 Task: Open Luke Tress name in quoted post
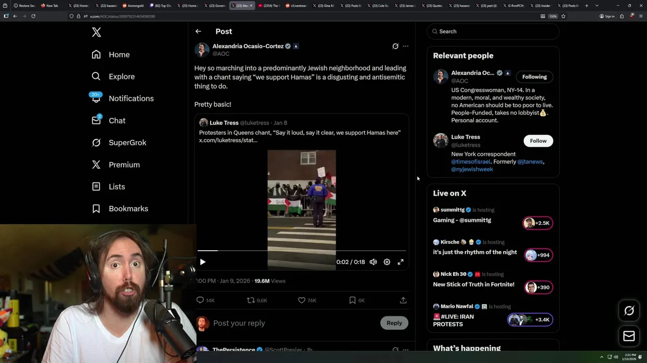point(224,123)
